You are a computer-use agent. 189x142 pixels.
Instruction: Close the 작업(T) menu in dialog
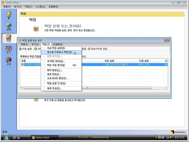click(46, 44)
